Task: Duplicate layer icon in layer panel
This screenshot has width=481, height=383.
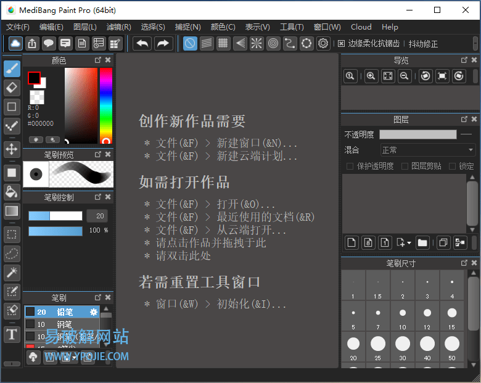Action: point(443,243)
